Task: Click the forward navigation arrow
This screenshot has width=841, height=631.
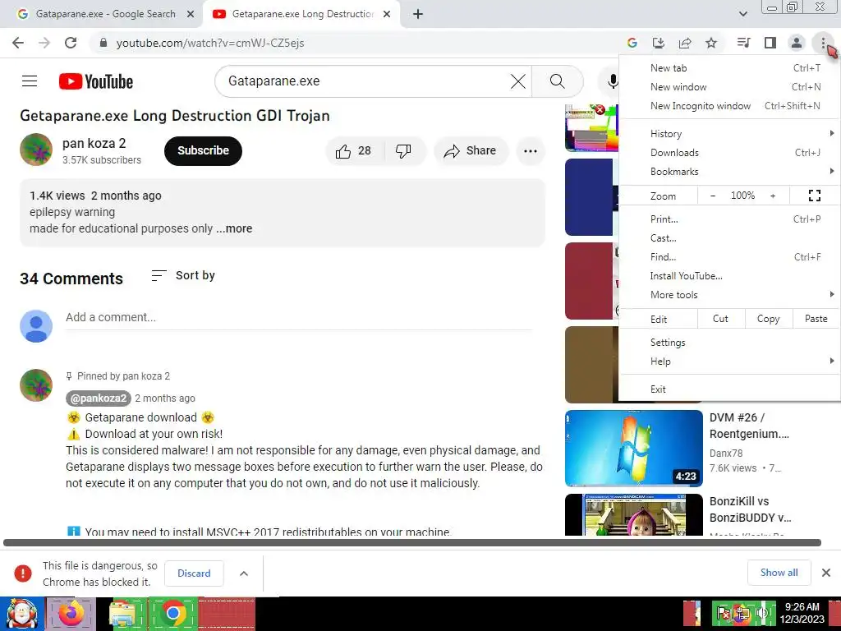Action: coord(44,43)
